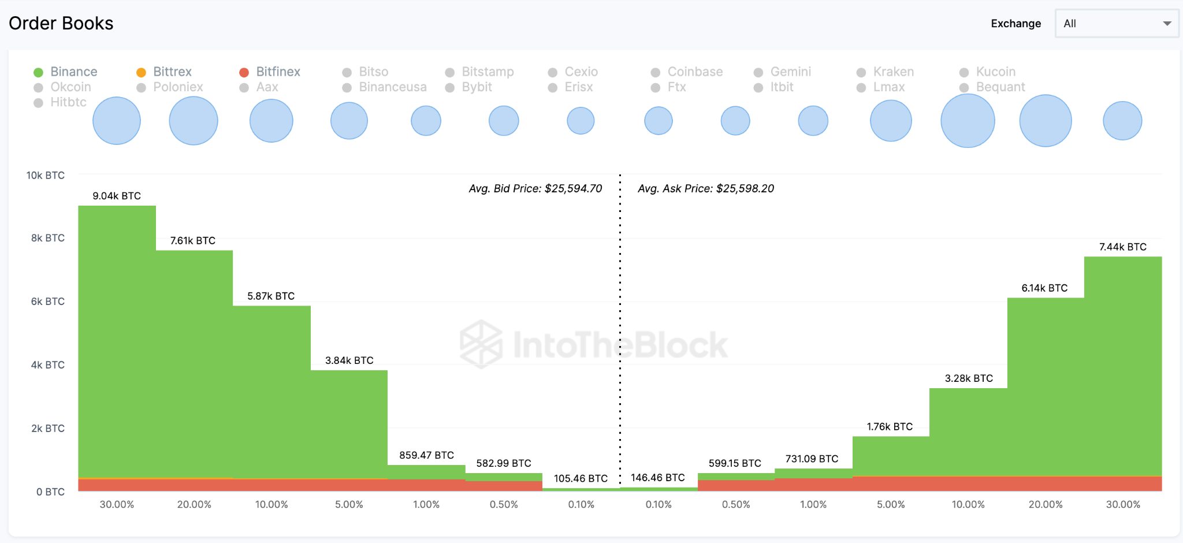Click the Exchange dropdown arrow
1183x543 pixels.
1167,24
